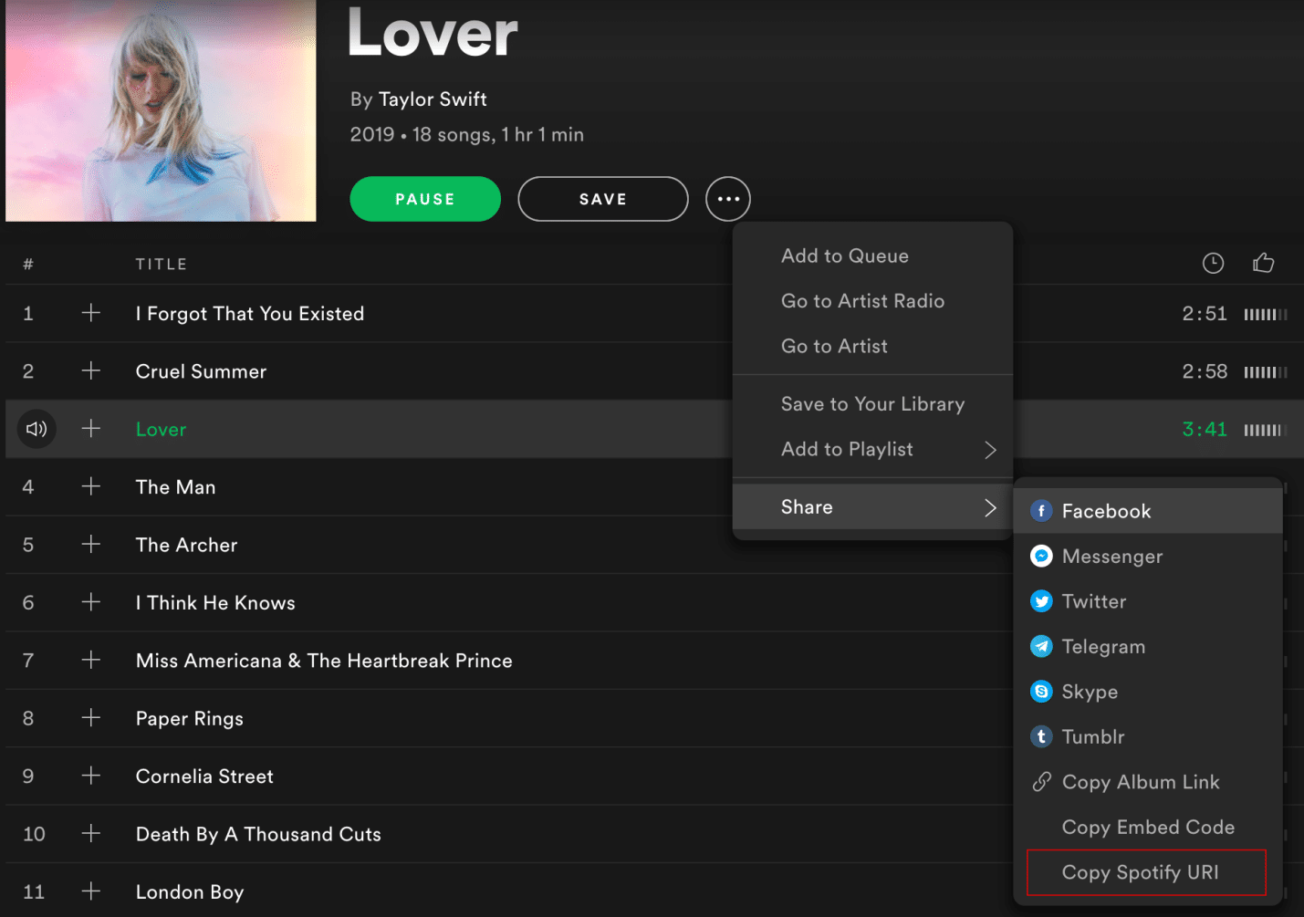
Task: Click plus icon for Miss Americana & The Heartbreak Prince
Action: pos(91,660)
